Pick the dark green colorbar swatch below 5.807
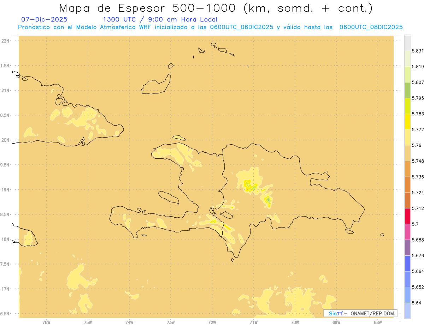 407,90
